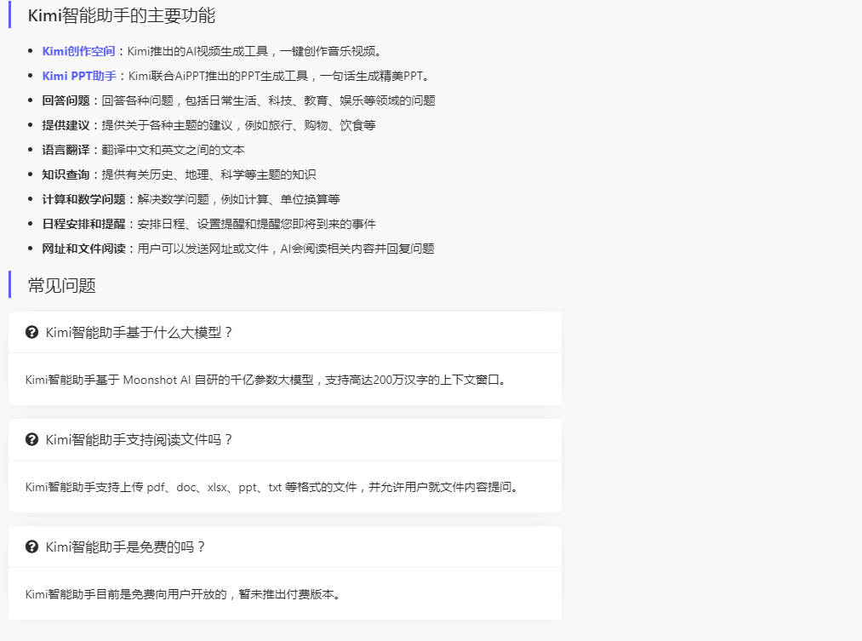This screenshot has height=641, width=862.
Task: Select the 知识查询 bullet label
Action: 66,175
